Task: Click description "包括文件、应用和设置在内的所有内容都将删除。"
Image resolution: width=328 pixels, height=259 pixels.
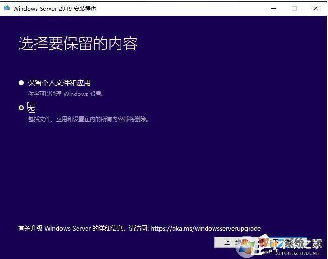Action: click(x=88, y=119)
